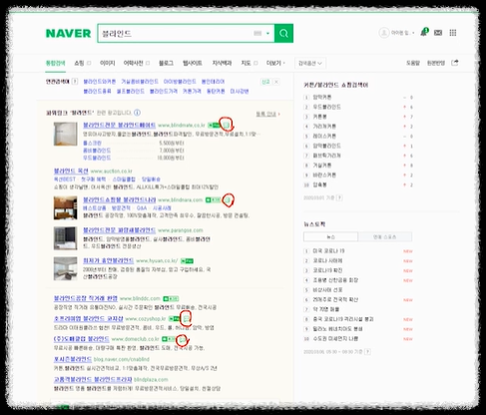
Task: Open talk chat icon for www.domeclub.co.kr
Action: (x=182, y=339)
